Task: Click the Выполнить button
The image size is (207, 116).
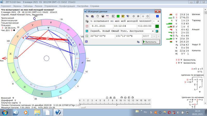Action: coord(151,42)
